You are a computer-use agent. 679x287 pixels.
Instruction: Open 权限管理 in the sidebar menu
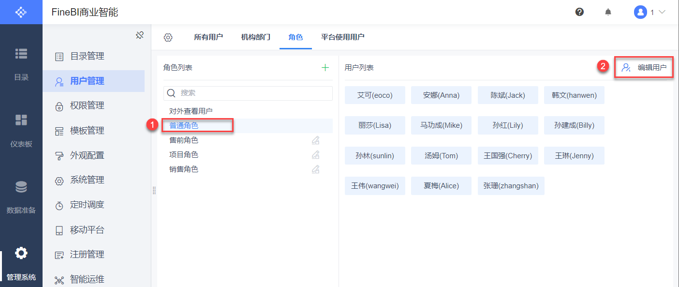87,106
